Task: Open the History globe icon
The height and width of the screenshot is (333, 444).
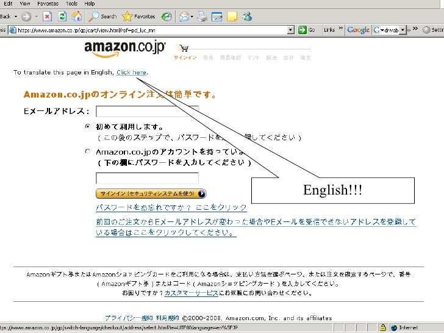Action: click(167, 16)
